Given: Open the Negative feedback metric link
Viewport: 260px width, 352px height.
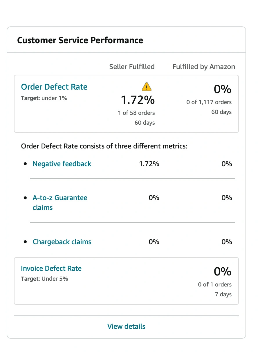Looking at the screenshot, I should [62, 164].
